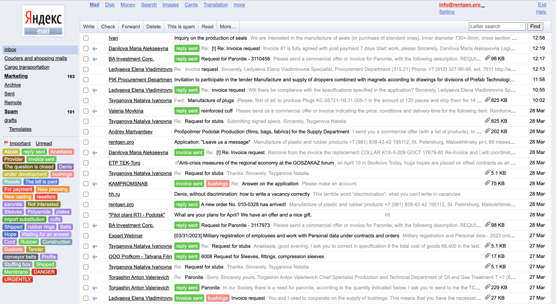This screenshot has height=304, width=556.
Task: Click the Write button
Action: tap(89, 27)
